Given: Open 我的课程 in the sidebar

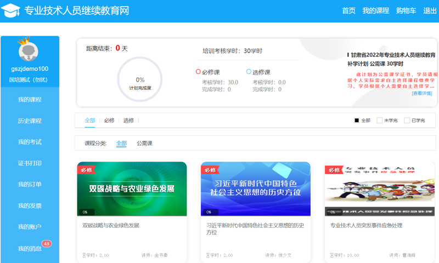Looking at the screenshot, I should point(30,100).
